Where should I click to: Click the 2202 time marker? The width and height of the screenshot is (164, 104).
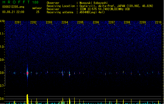click(x=33, y=22)
